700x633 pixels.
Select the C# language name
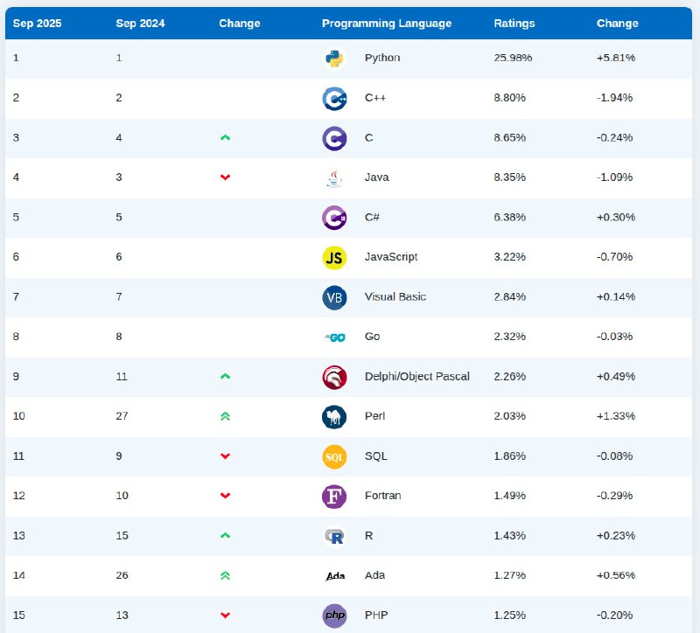pos(372,217)
